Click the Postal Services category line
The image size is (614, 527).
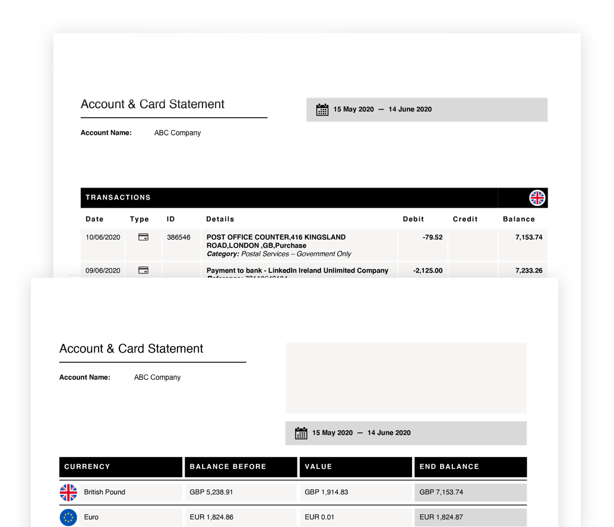tap(279, 254)
